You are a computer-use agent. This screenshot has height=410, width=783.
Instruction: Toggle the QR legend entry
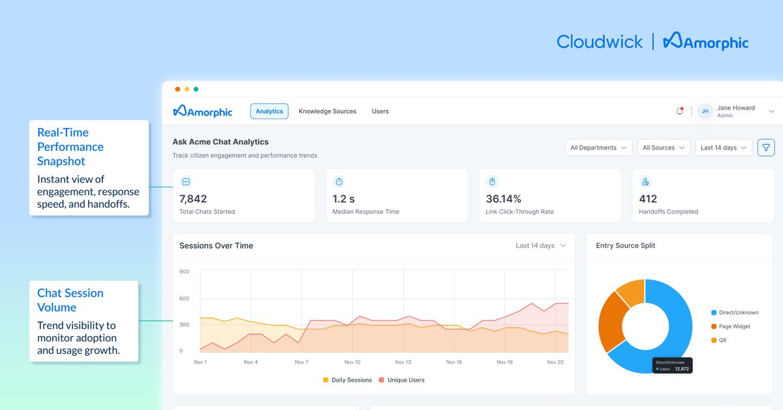[718, 340]
